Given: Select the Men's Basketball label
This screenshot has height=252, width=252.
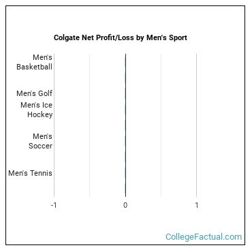Looking at the screenshot, I should (34, 62).
